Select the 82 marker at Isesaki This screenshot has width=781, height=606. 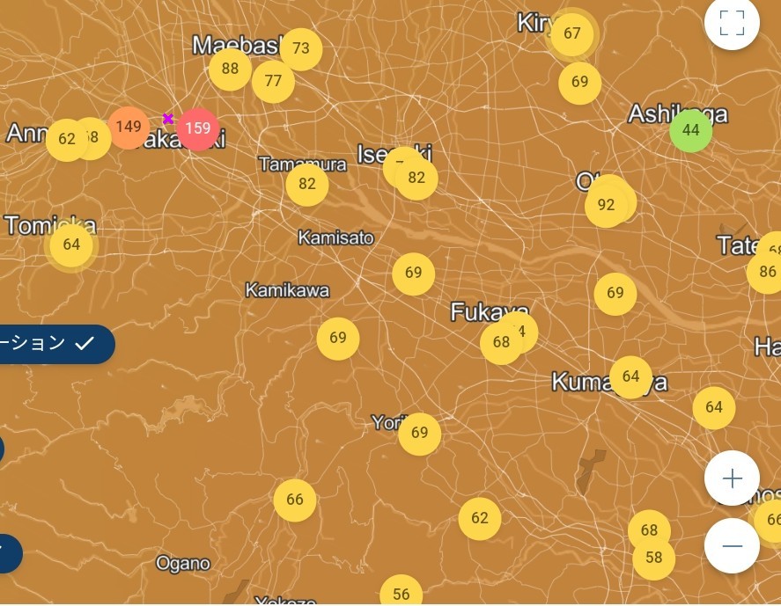pos(416,179)
